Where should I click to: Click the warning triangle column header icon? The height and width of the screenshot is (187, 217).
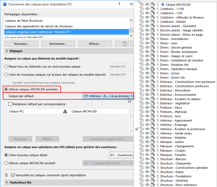point(65,111)
